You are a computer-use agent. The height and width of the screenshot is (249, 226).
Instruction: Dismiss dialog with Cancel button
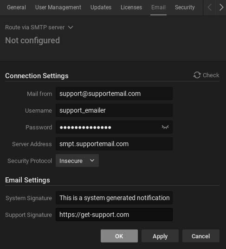coord(201,236)
